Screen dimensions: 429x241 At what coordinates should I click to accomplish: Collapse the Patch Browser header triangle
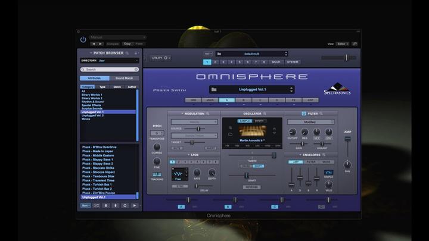tap(91, 53)
